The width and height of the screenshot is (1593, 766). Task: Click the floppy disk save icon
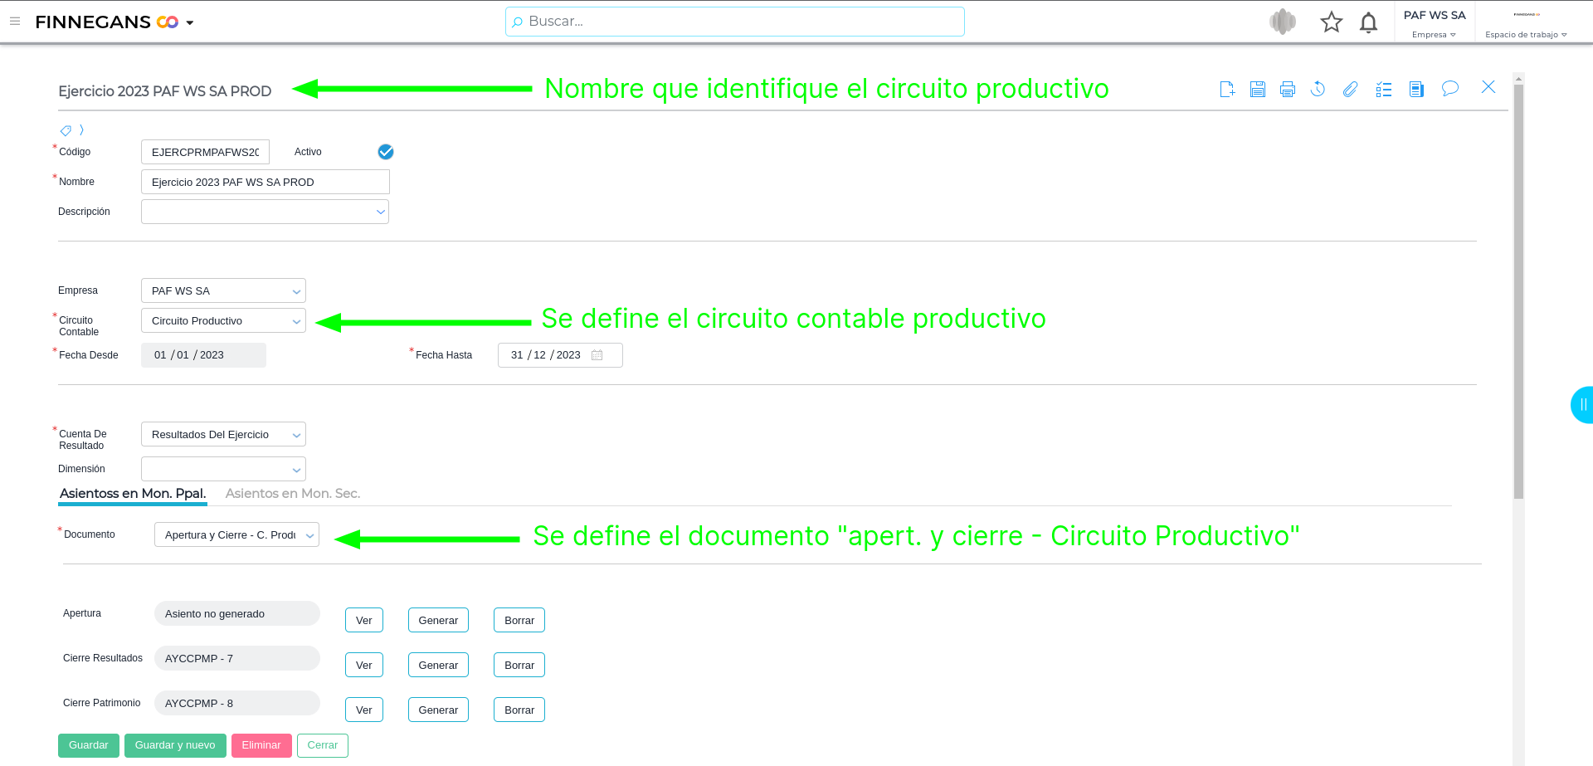[x=1258, y=90]
